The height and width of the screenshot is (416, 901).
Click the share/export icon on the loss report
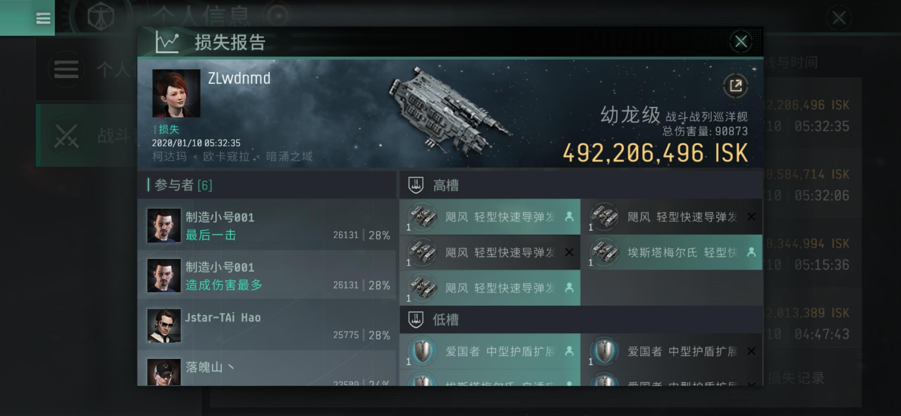tap(735, 86)
